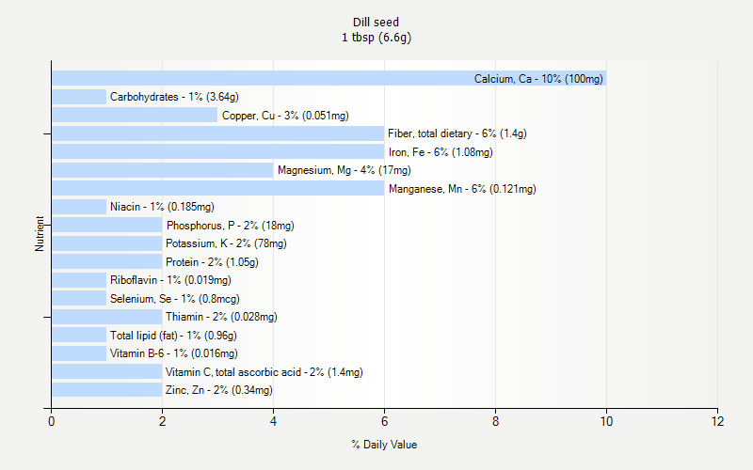Click the bar left of Magnesium label
This screenshot has height=470, width=753.
coord(162,170)
